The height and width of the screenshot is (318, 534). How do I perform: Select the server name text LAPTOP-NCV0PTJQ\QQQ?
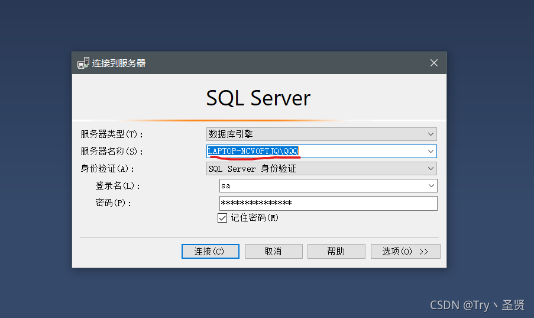(253, 151)
